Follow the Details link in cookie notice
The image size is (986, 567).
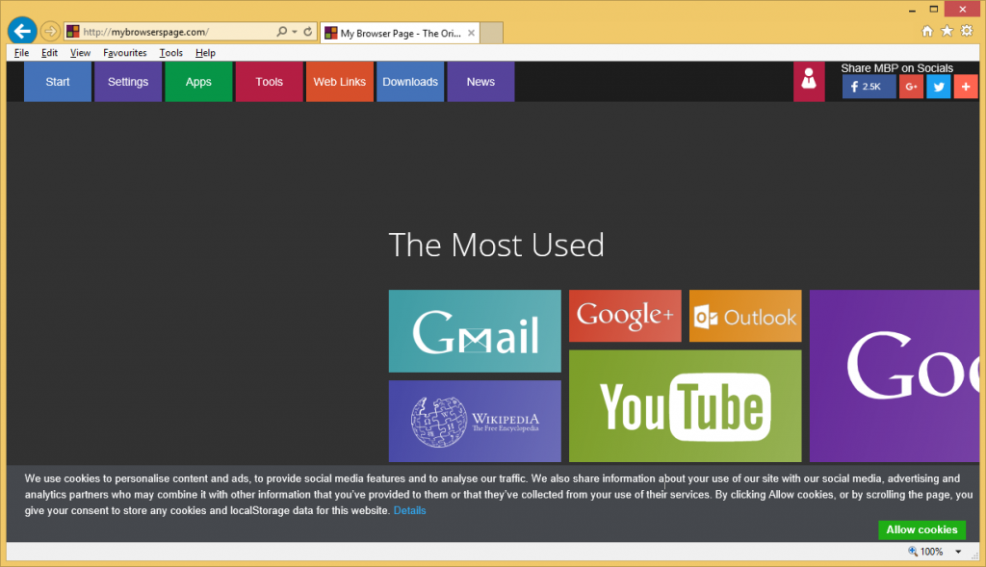click(x=409, y=510)
